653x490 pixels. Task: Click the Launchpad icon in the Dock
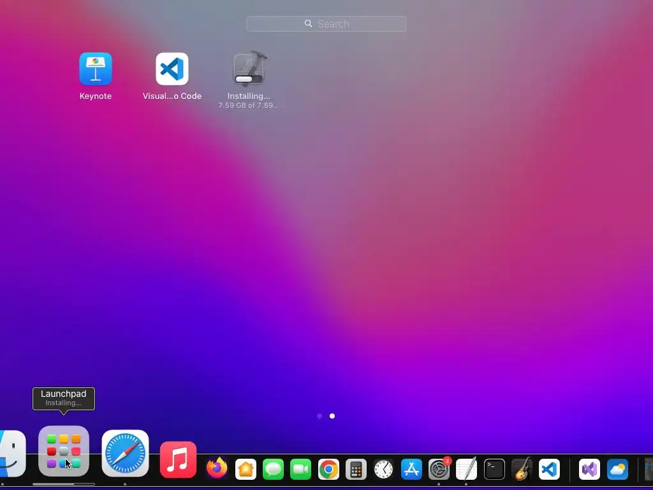64,451
